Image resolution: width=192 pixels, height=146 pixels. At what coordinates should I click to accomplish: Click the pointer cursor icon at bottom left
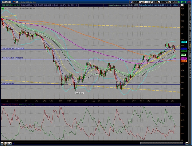10,143
